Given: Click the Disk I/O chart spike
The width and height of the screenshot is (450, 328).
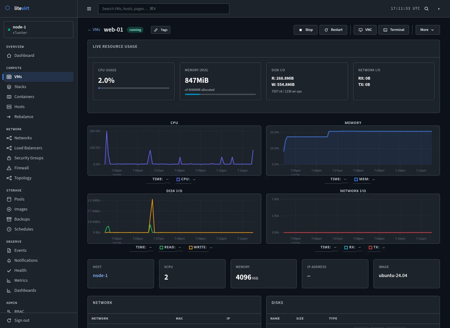Looking at the screenshot, I should tap(152, 216).
